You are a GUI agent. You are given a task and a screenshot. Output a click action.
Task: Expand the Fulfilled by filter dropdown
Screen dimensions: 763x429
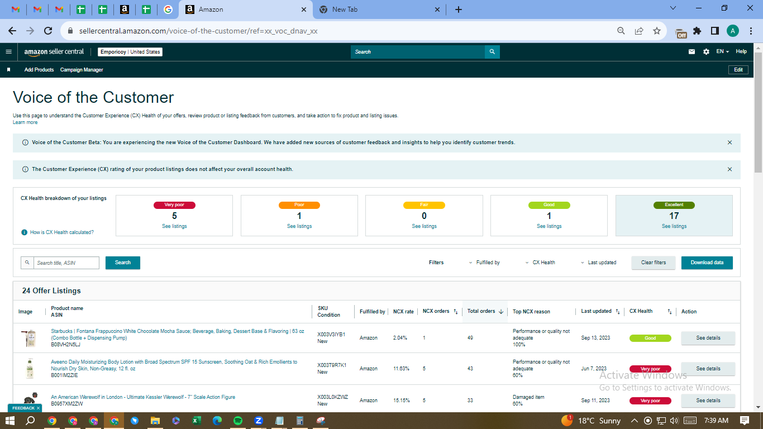pyautogui.click(x=484, y=263)
